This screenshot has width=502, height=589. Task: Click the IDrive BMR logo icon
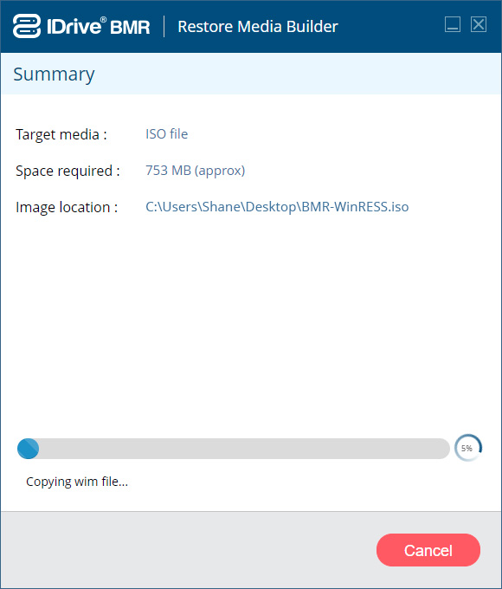(27, 26)
